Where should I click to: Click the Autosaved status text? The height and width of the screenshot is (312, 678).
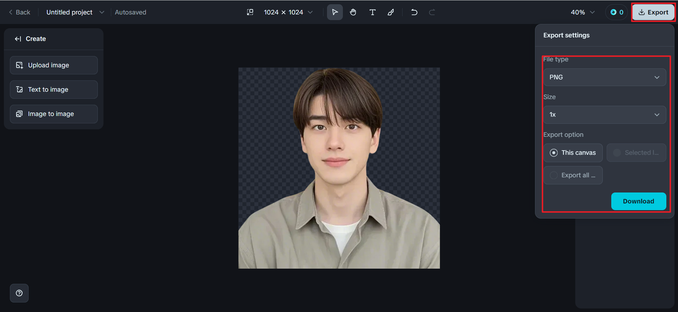point(130,12)
